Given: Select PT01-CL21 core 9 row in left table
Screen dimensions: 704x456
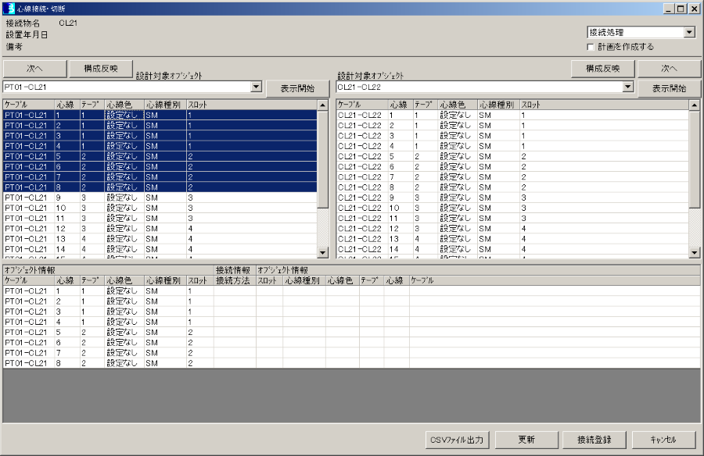Looking at the screenshot, I should (160, 198).
